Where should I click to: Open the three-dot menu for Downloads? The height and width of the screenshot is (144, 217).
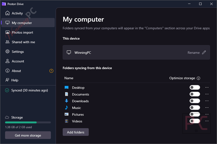click(x=207, y=101)
